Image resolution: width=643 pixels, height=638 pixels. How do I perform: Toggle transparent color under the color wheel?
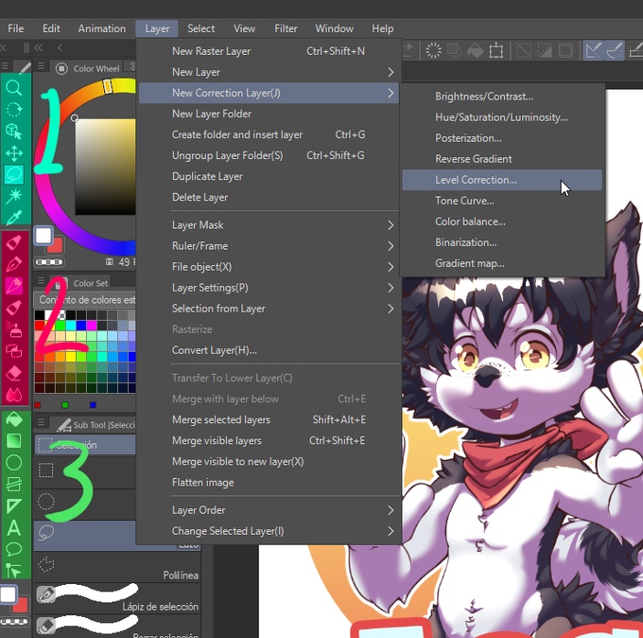tap(49, 261)
